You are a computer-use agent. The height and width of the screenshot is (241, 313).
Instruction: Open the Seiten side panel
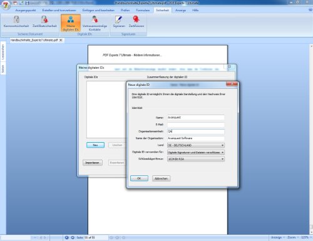(x=3, y=69)
